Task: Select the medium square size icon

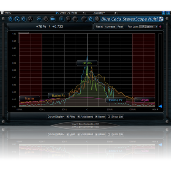Action: [x=68, y=19]
